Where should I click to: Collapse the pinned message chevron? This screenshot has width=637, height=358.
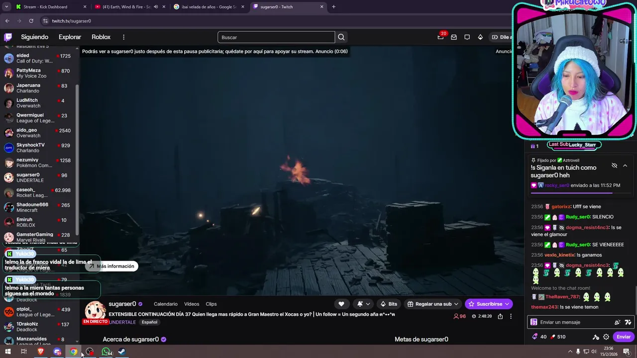point(625,166)
